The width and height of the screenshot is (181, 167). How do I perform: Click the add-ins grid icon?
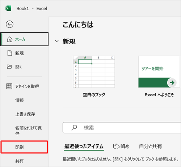pos(9,86)
